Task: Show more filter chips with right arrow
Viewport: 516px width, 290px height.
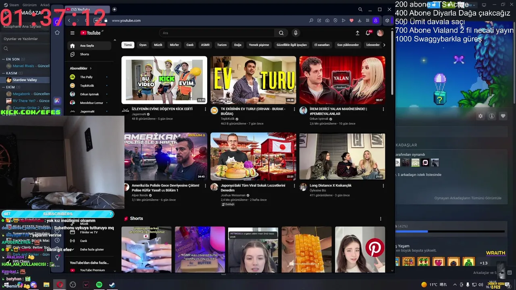Action: [x=384, y=45]
